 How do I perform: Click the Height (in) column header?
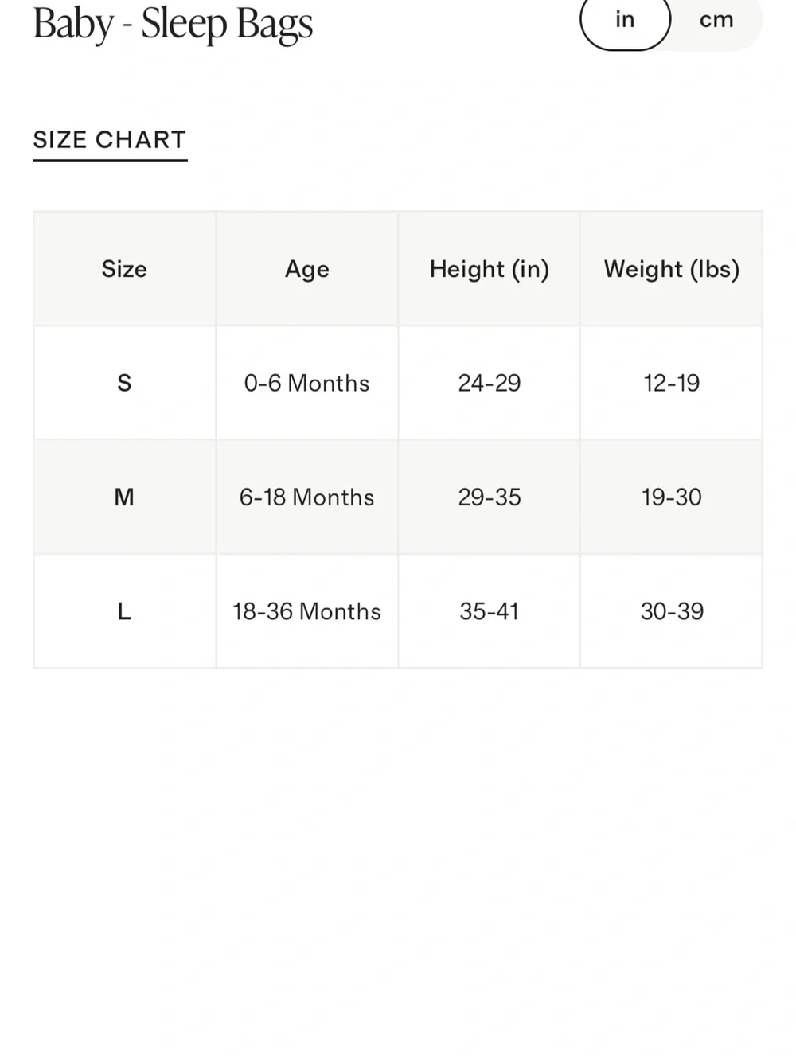pos(490,269)
